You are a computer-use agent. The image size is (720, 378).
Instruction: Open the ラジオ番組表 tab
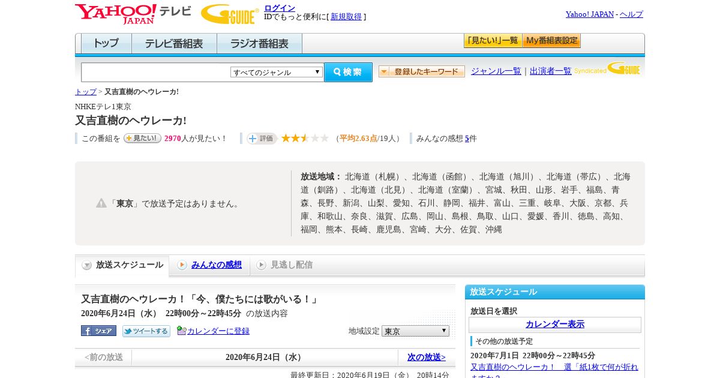(x=259, y=44)
